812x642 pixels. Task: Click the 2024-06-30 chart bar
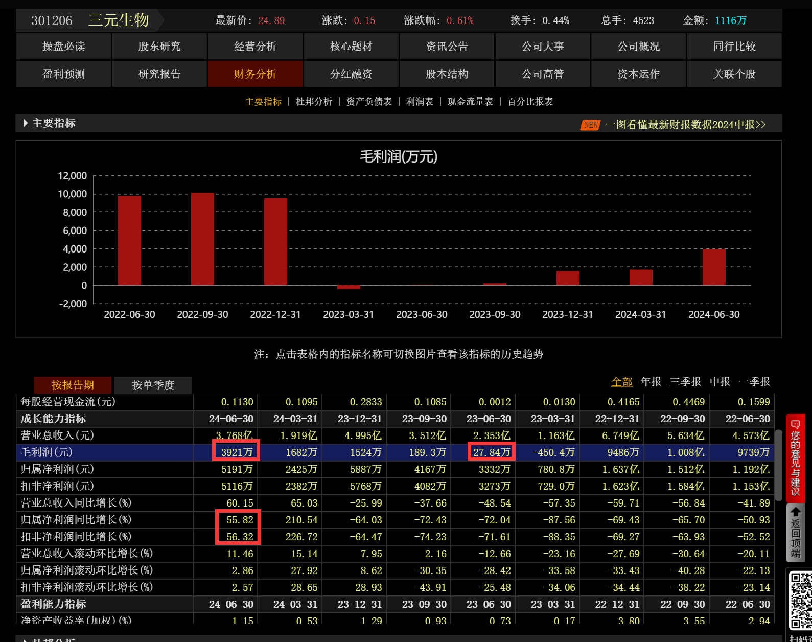(x=714, y=267)
